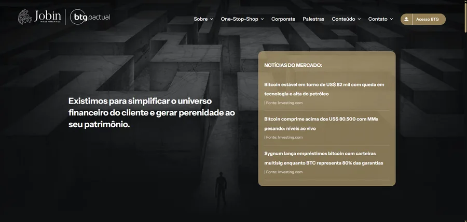Click the page vertical scrollbar thumb
The image size is (467, 222).
(x=465, y=17)
